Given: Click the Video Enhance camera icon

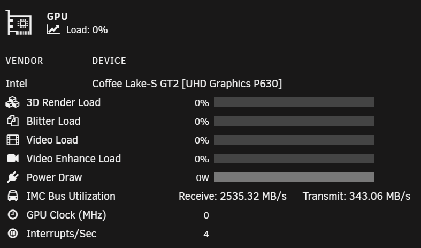Looking at the screenshot, I should (x=13, y=159).
